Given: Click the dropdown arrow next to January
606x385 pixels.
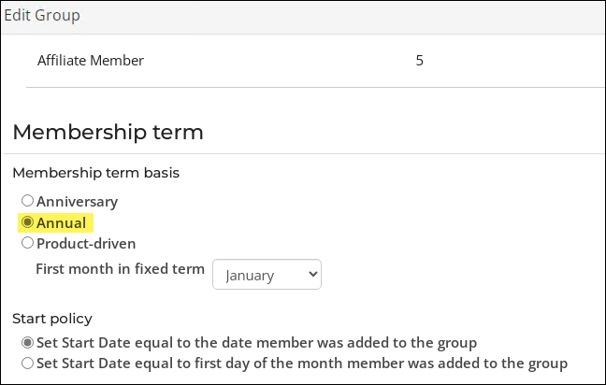Looking at the screenshot, I should [x=312, y=274].
